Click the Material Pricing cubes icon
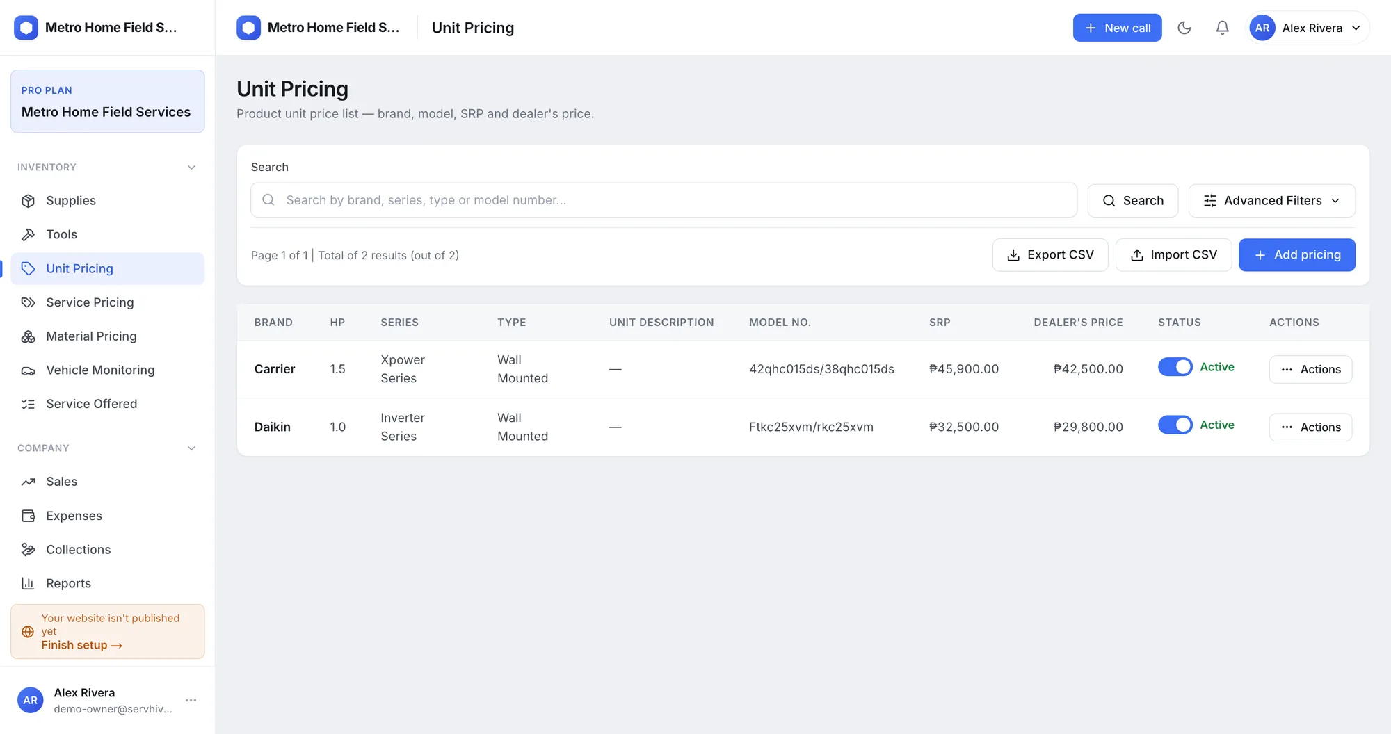The width and height of the screenshot is (1391, 734). point(28,336)
